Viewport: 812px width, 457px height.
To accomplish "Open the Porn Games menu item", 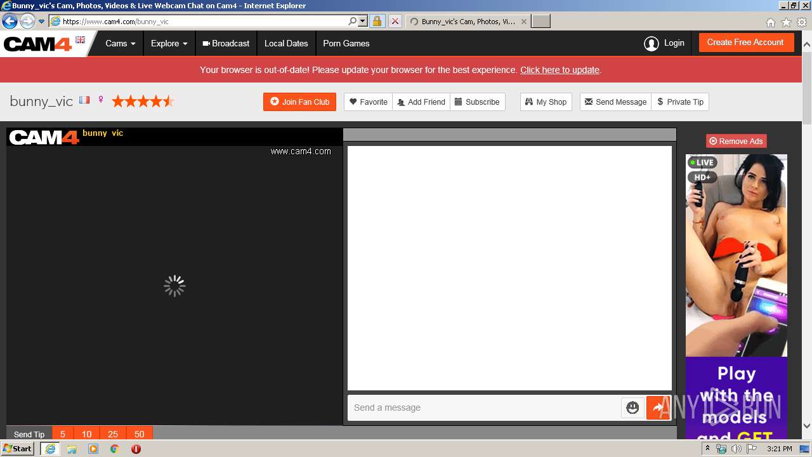I will pyautogui.click(x=346, y=44).
